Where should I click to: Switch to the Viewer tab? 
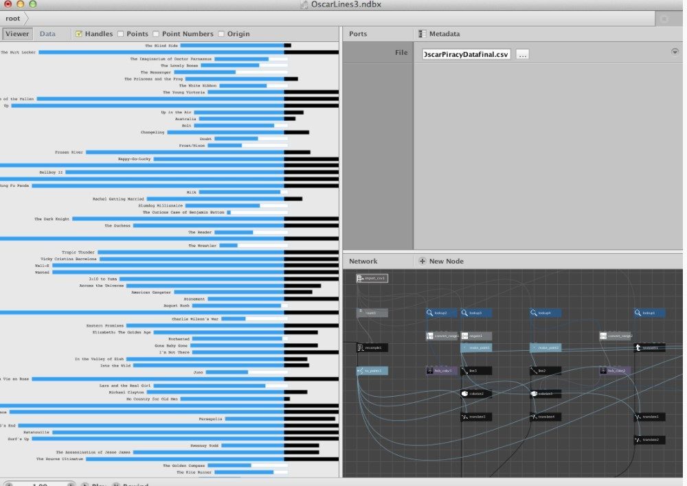pos(17,33)
